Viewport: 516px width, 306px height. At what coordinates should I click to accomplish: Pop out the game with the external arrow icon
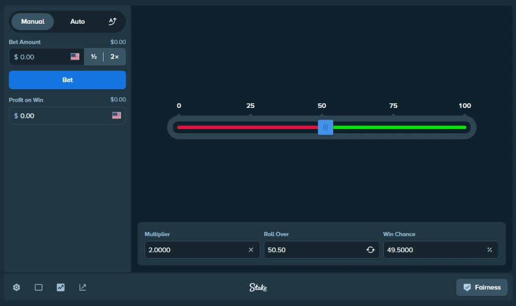pyautogui.click(x=83, y=287)
